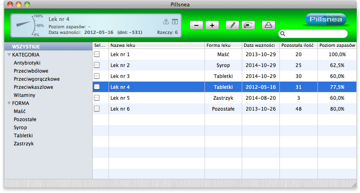Tick the checkbox for Lek nr 4
The height and width of the screenshot is (193, 360).
[x=97, y=87]
